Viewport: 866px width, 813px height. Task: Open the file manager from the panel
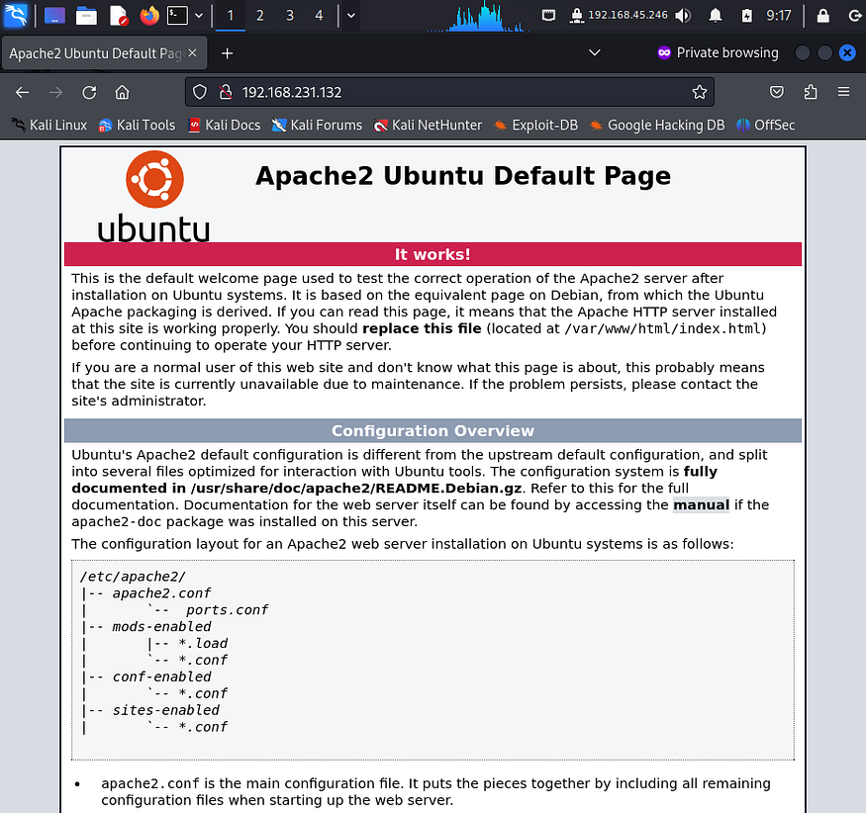coord(86,16)
